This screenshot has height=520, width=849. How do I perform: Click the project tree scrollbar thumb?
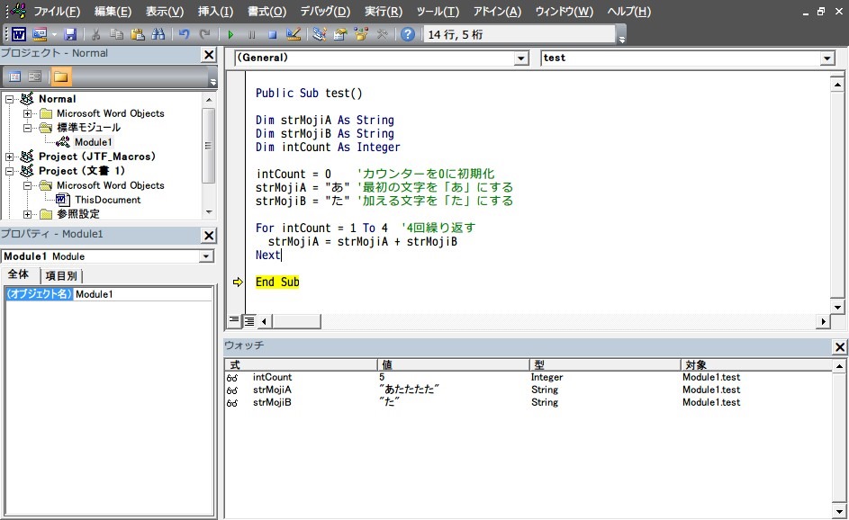point(209,146)
